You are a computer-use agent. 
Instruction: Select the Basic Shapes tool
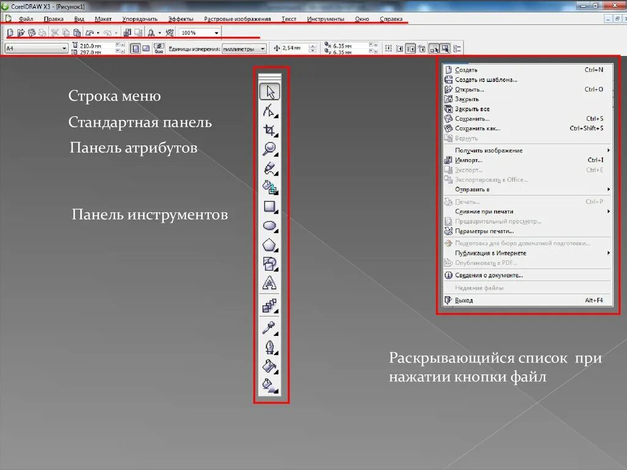coord(270,264)
